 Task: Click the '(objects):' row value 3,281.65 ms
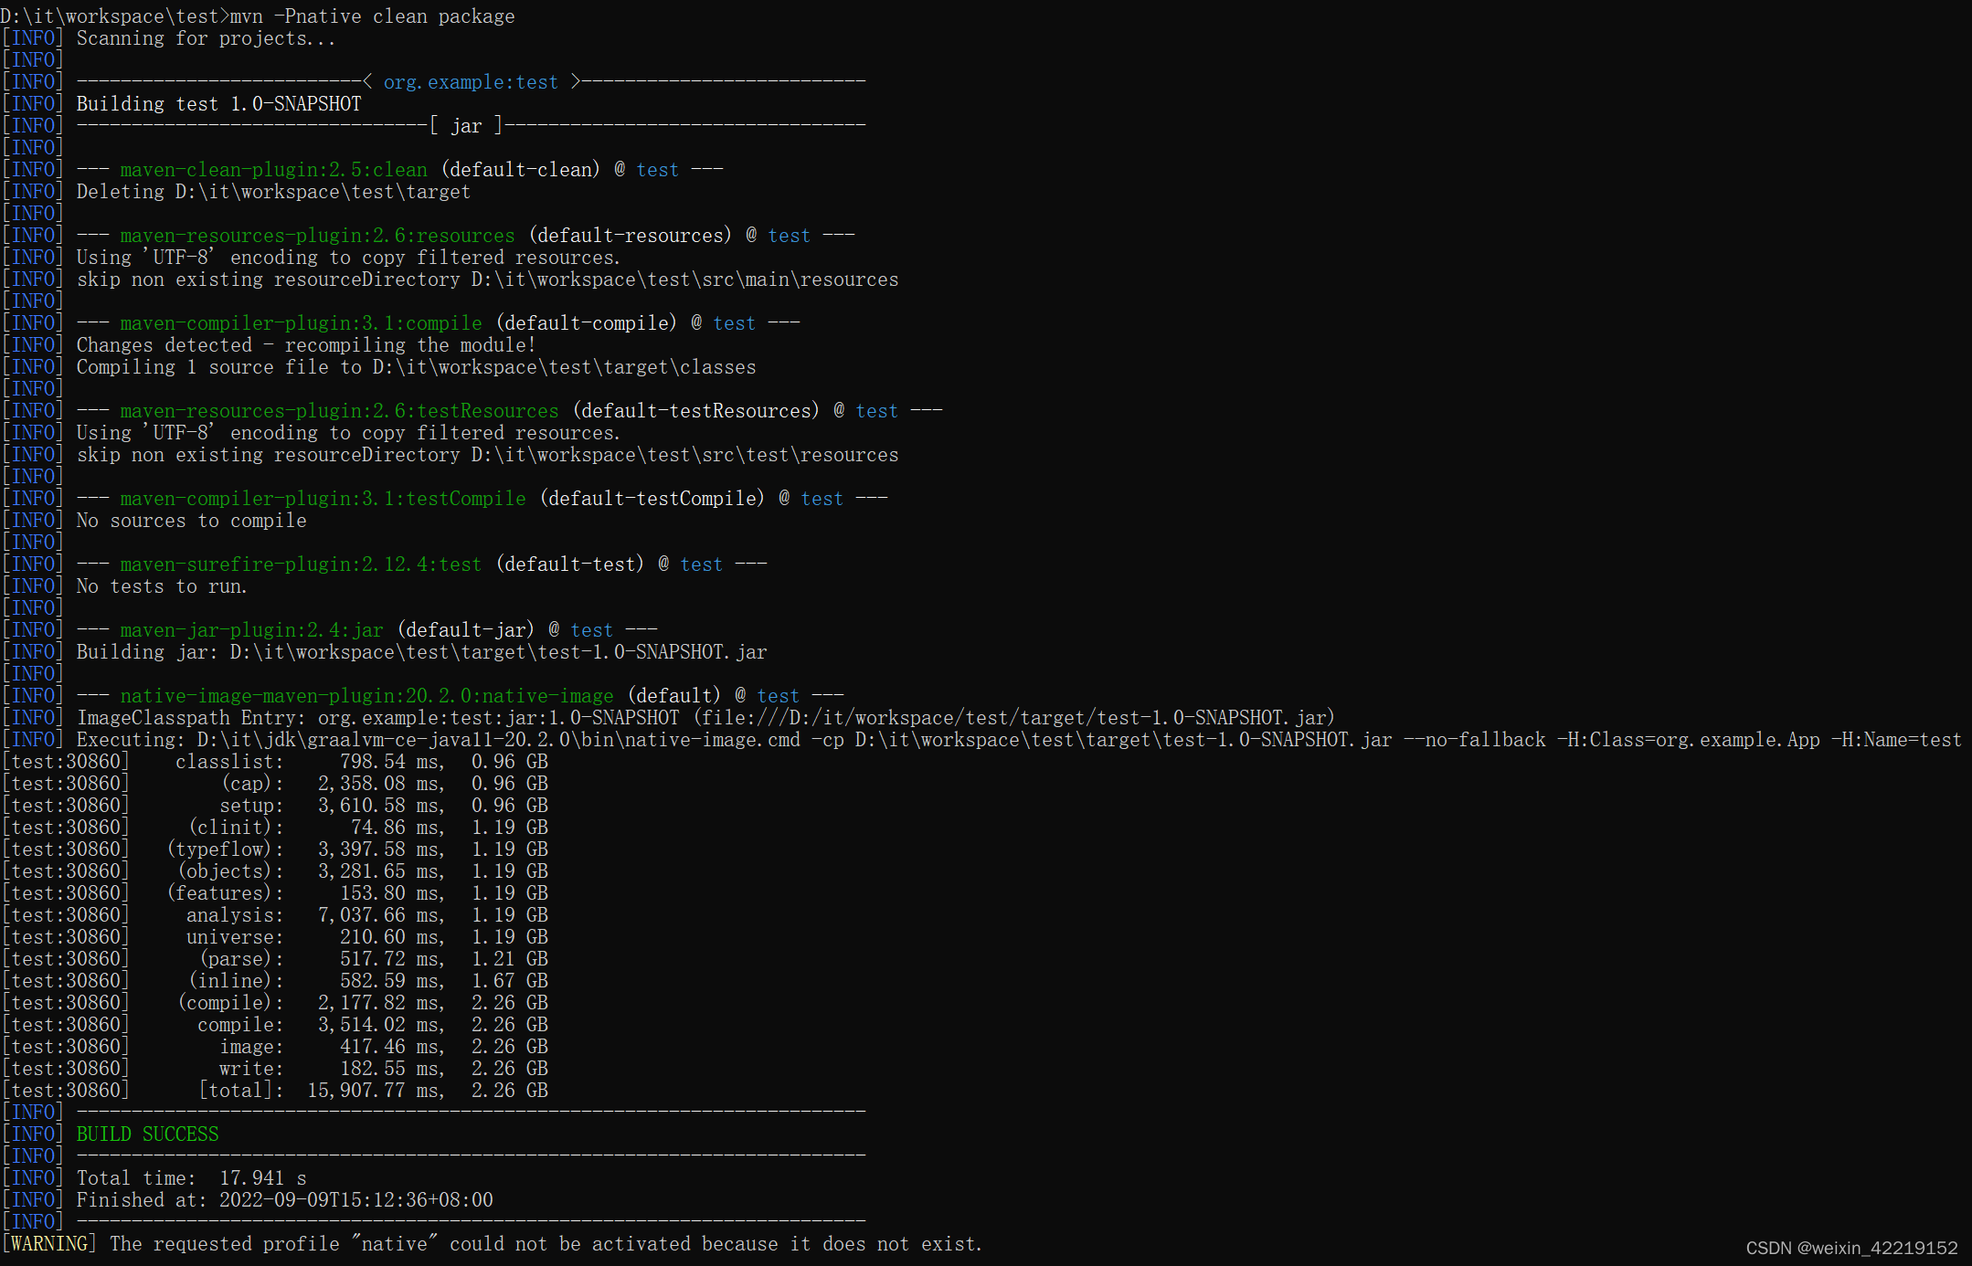380,871
